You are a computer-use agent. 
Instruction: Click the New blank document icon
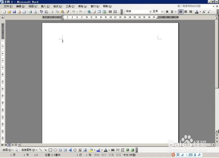click(4, 12)
